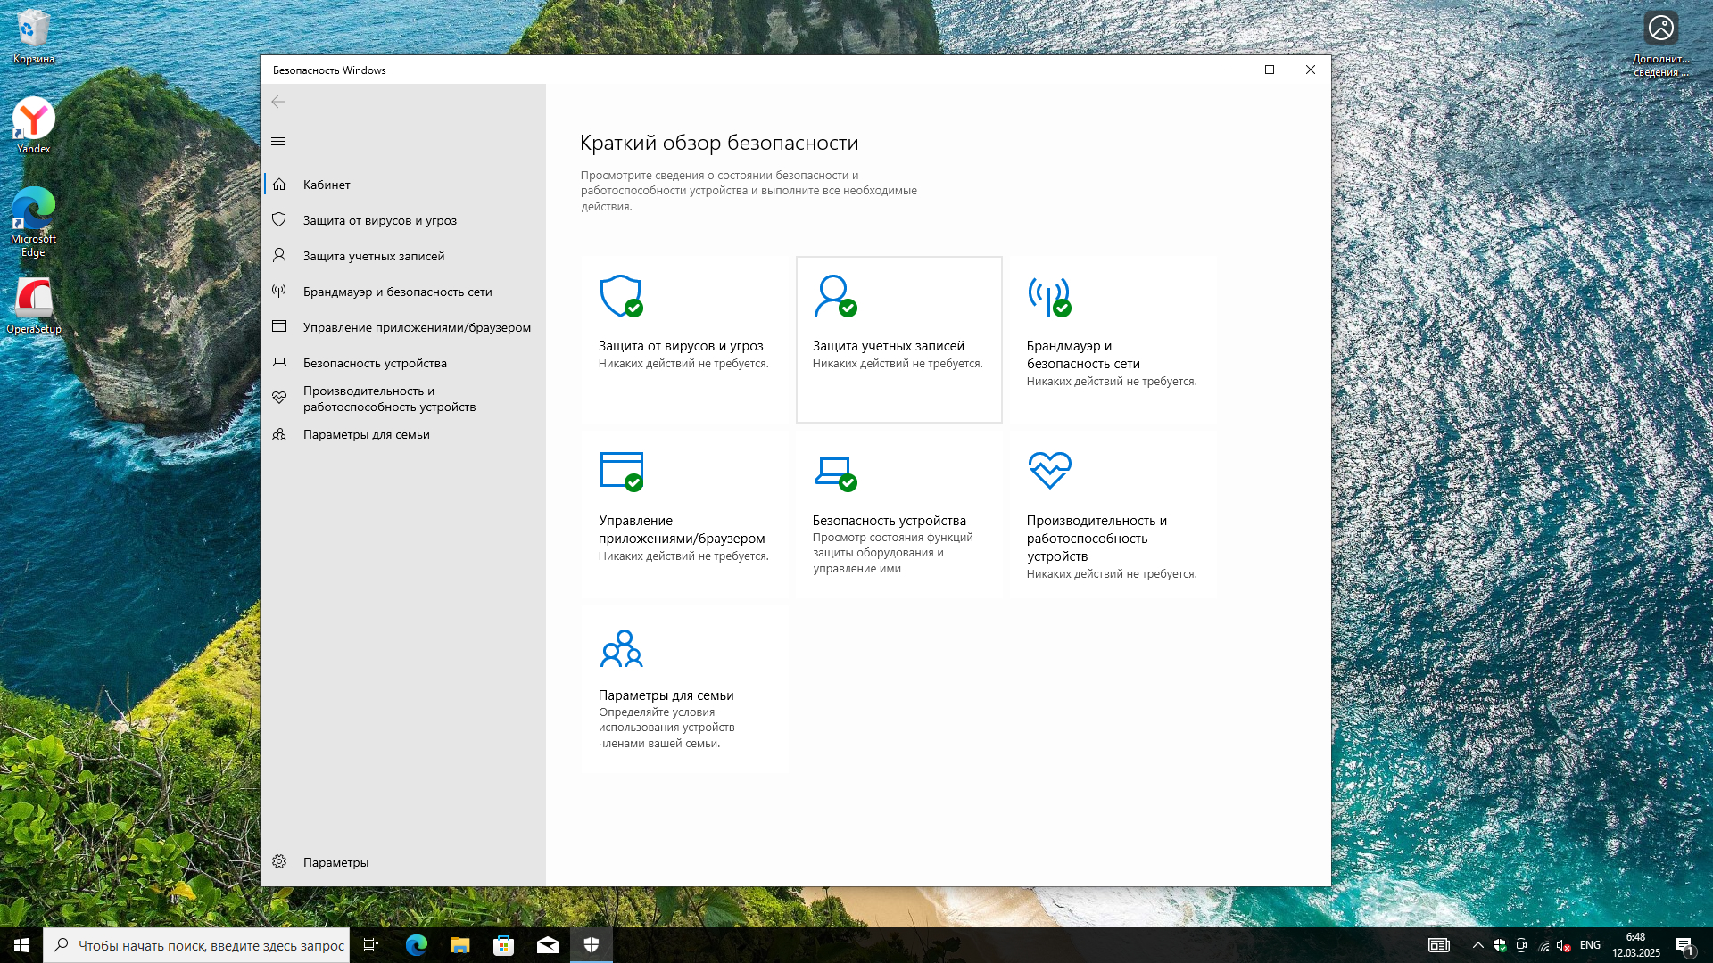Open Microsoft Edge from taskbar
The height and width of the screenshot is (963, 1713).
[x=416, y=945]
